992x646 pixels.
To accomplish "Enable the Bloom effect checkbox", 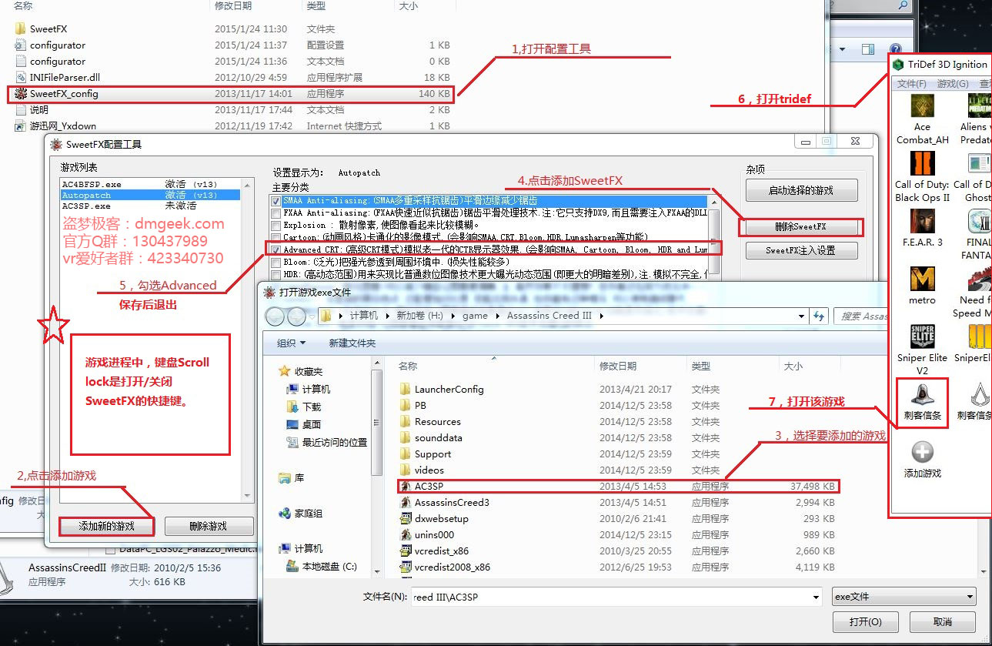I will 276,262.
